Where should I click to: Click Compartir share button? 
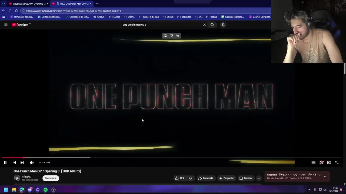tap(206, 178)
